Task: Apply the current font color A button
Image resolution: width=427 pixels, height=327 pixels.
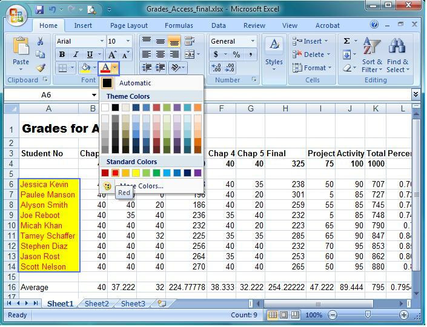Action: click(105, 68)
